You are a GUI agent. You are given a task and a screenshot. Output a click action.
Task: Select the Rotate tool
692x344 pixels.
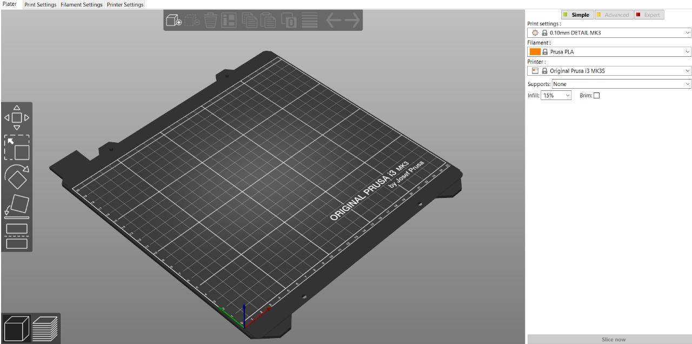coord(17,177)
